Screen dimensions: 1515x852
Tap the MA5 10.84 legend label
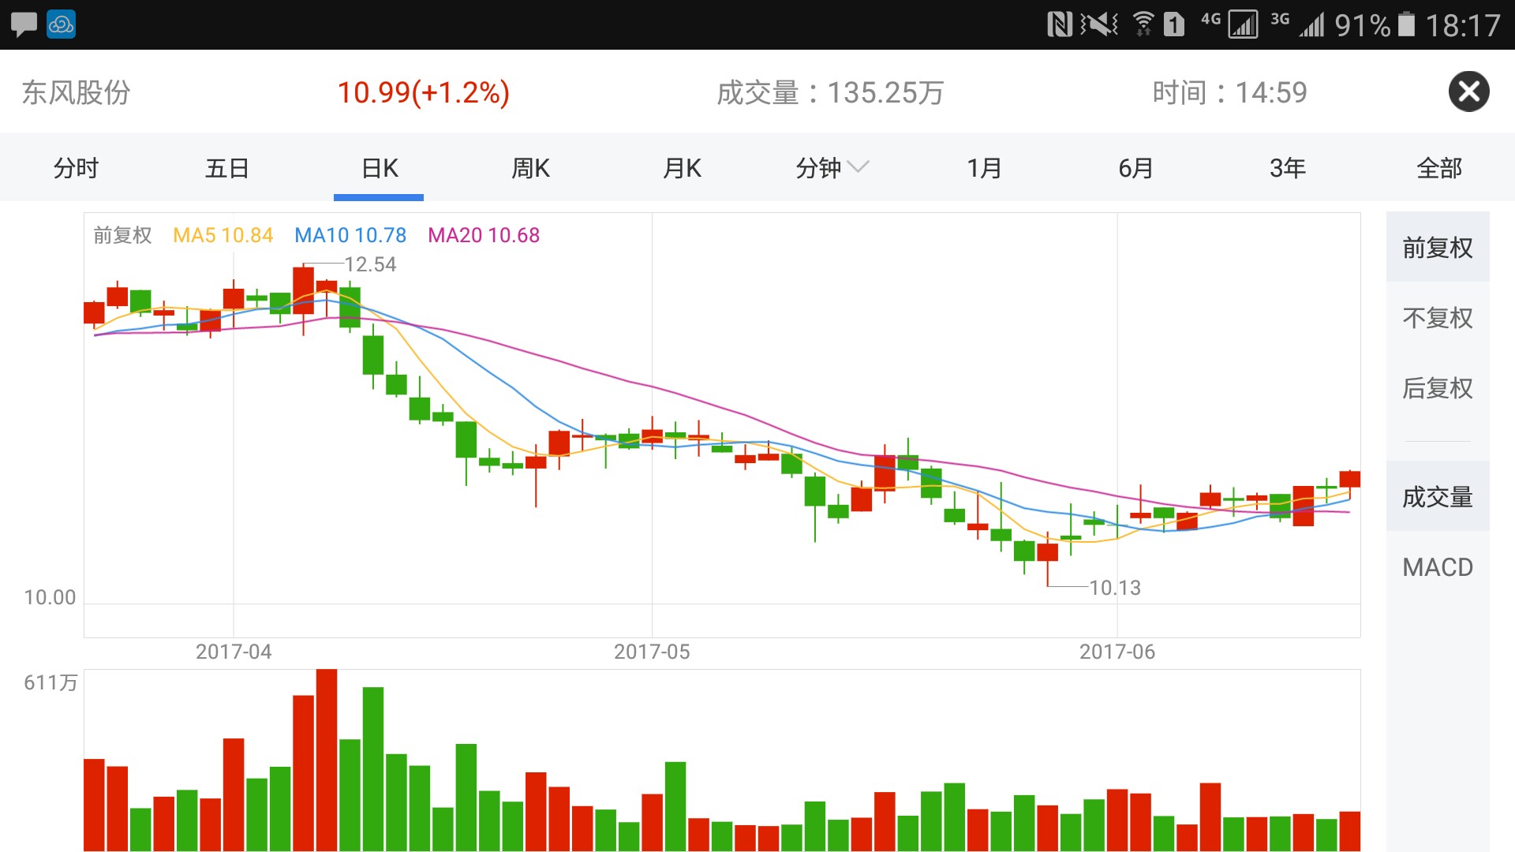(223, 235)
